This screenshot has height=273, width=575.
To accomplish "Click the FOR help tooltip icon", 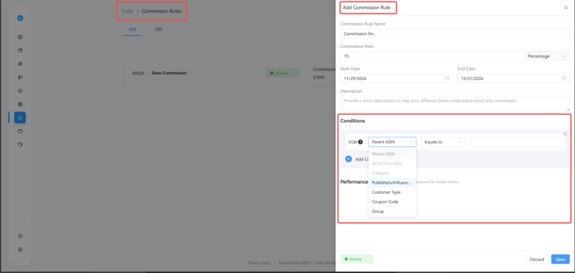I will (360, 142).
